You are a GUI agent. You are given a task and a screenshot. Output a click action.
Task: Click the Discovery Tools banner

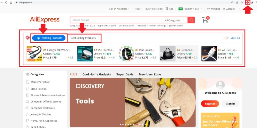click(x=133, y=102)
